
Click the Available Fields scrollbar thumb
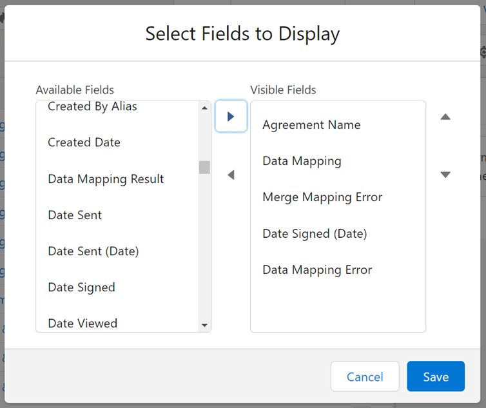pos(204,168)
